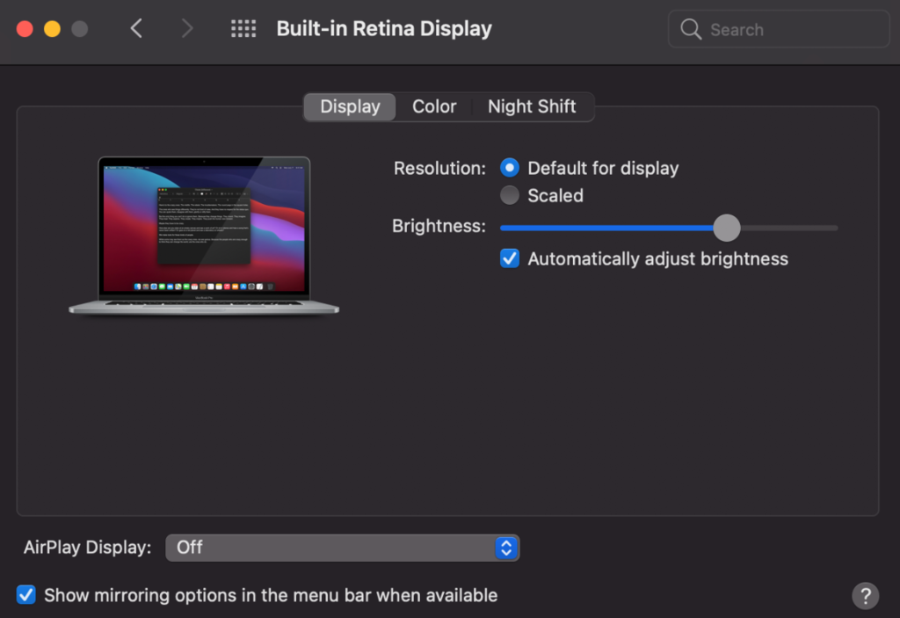Go back using the left chevron
Viewport: 900px width, 618px height.
tap(136, 29)
